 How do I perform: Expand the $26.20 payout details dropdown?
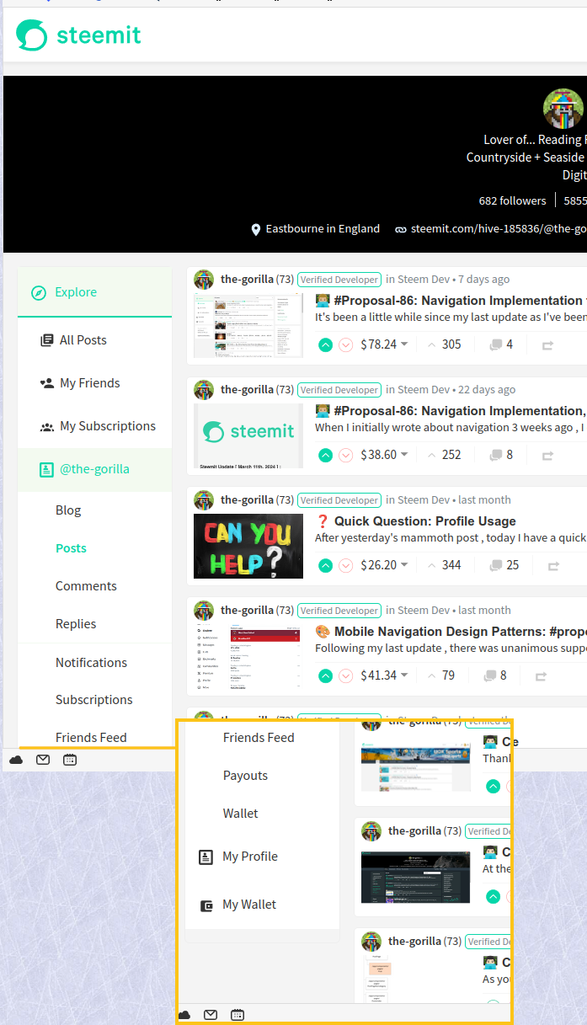pyautogui.click(x=404, y=565)
